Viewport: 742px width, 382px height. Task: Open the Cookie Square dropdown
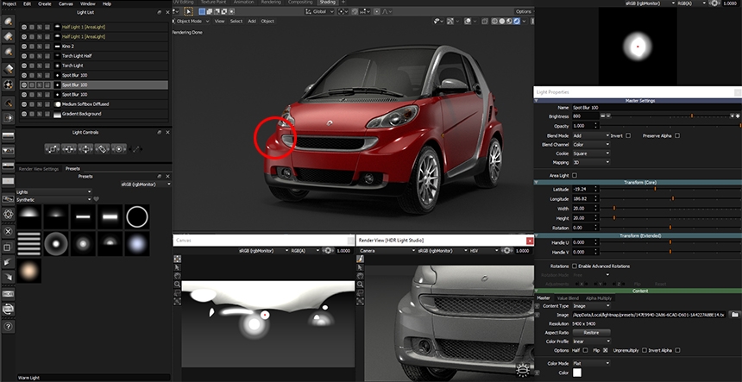click(590, 153)
